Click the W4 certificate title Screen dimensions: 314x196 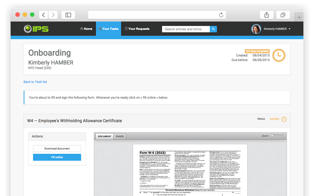tap(75, 121)
